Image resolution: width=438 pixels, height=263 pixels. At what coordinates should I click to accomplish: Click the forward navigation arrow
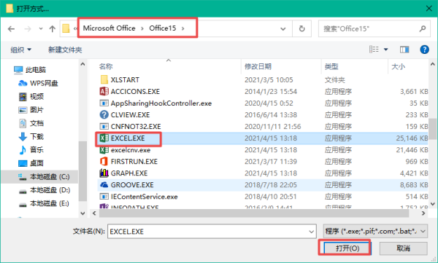tap(28, 28)
